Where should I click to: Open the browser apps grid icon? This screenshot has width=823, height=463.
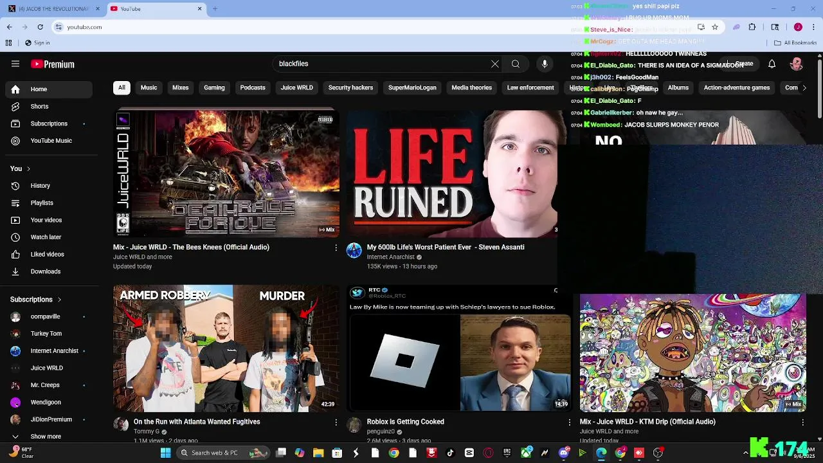[8, 42]
